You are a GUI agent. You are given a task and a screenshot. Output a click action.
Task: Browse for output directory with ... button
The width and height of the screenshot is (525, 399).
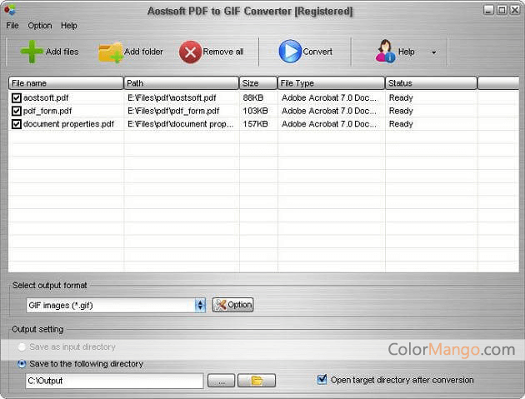[x=221, y=381]
